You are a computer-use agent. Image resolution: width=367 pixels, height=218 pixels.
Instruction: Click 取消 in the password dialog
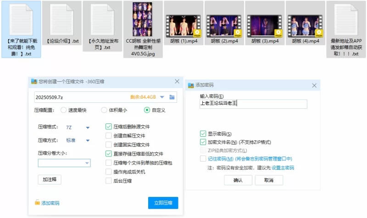[269, 180]
